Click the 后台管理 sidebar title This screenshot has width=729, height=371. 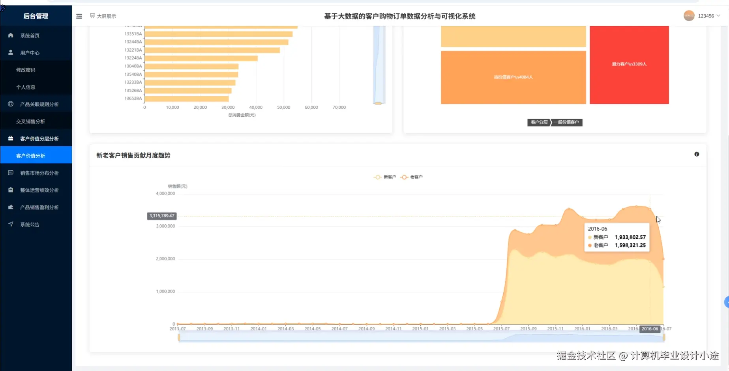point(36,16)
